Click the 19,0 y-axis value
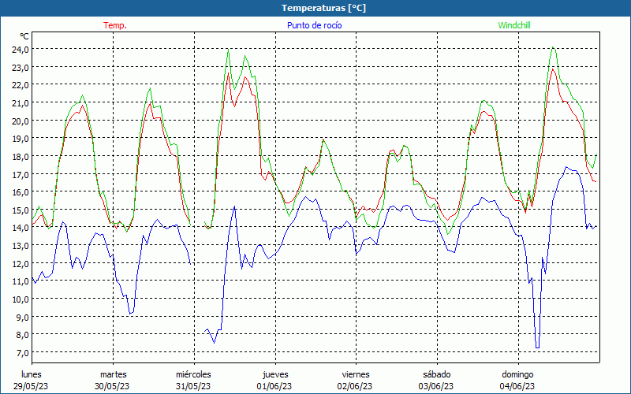Screen dimensions: 631x394 pyautogui.click(x=21, y=139)
